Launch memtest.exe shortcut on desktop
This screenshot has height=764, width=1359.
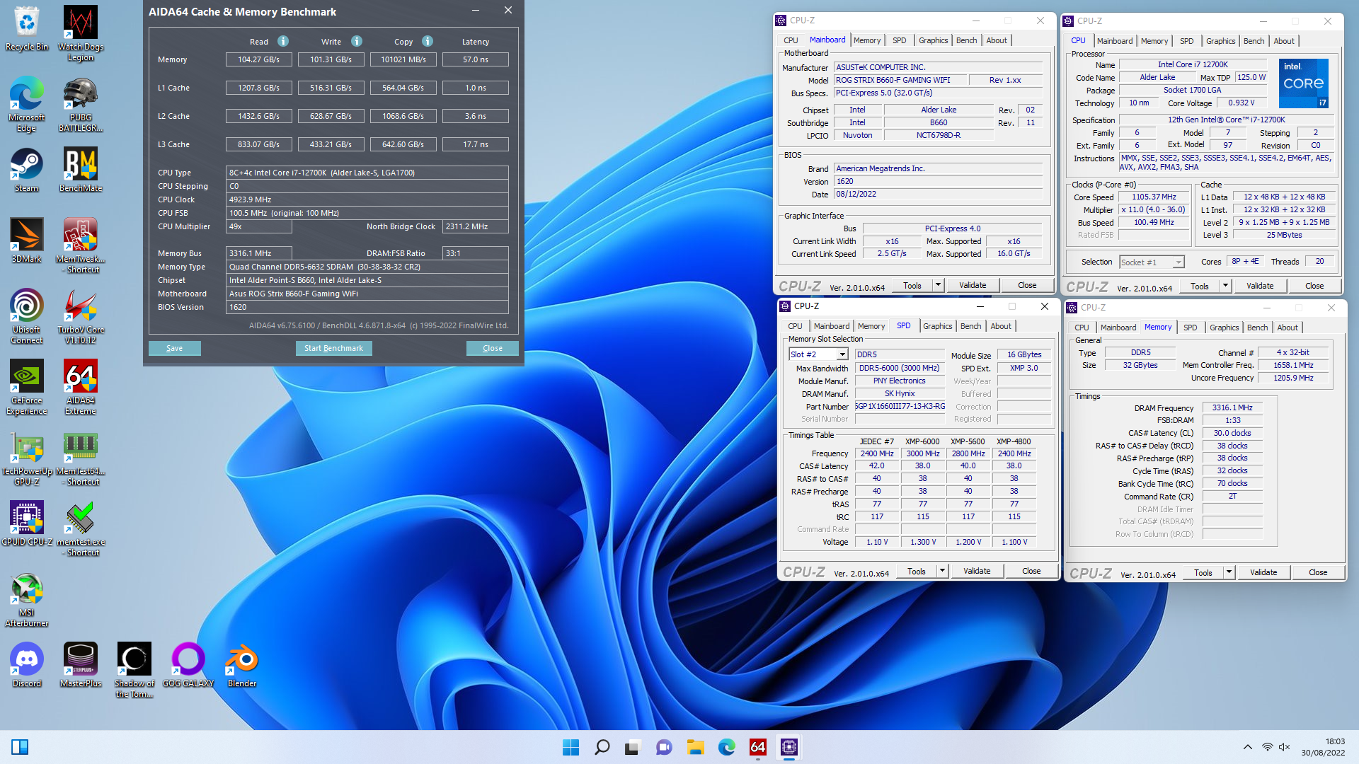(81, 528)
